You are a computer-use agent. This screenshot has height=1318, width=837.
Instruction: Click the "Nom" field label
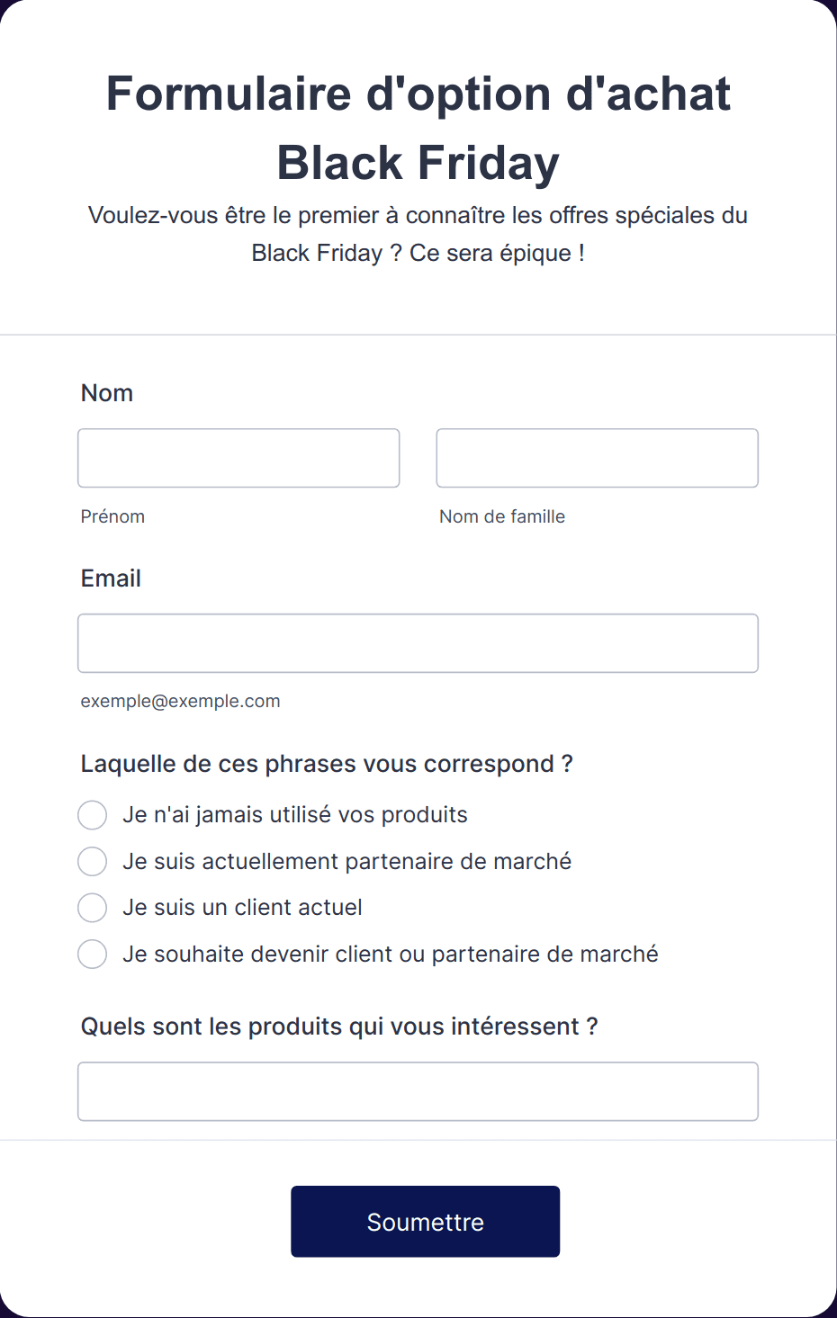click(107, 393)
